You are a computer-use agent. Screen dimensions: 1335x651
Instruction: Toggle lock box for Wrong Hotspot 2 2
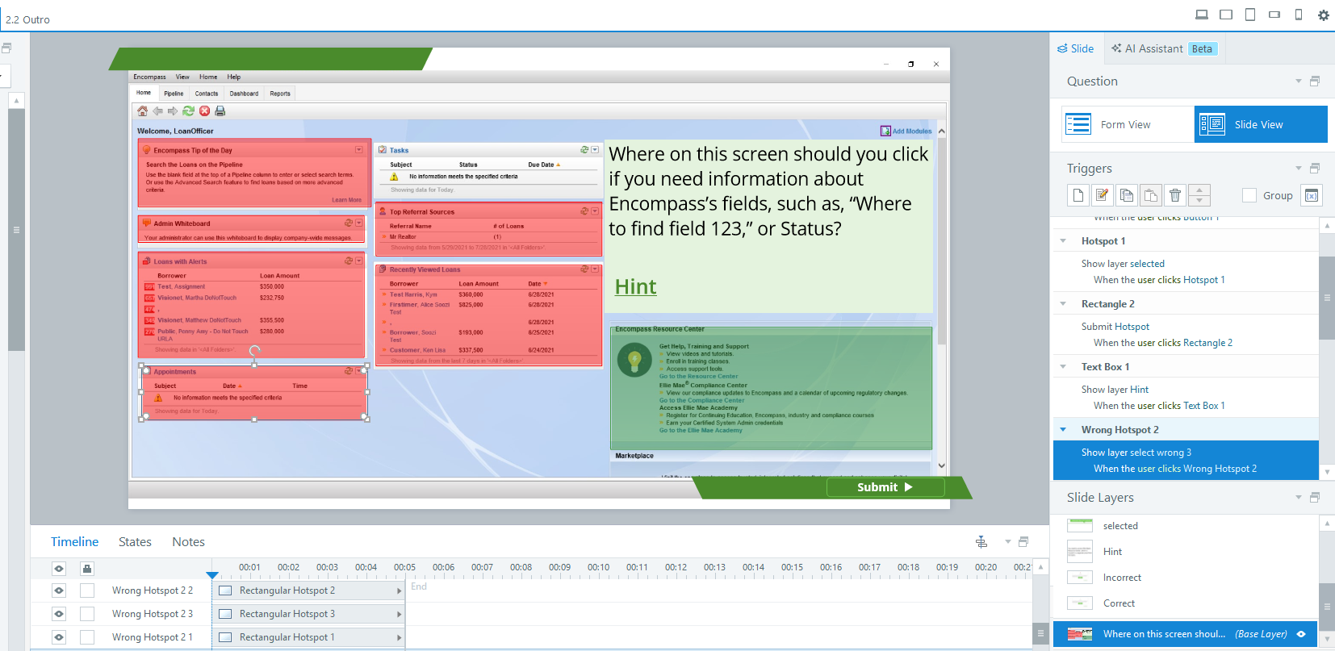click(87, 590)
